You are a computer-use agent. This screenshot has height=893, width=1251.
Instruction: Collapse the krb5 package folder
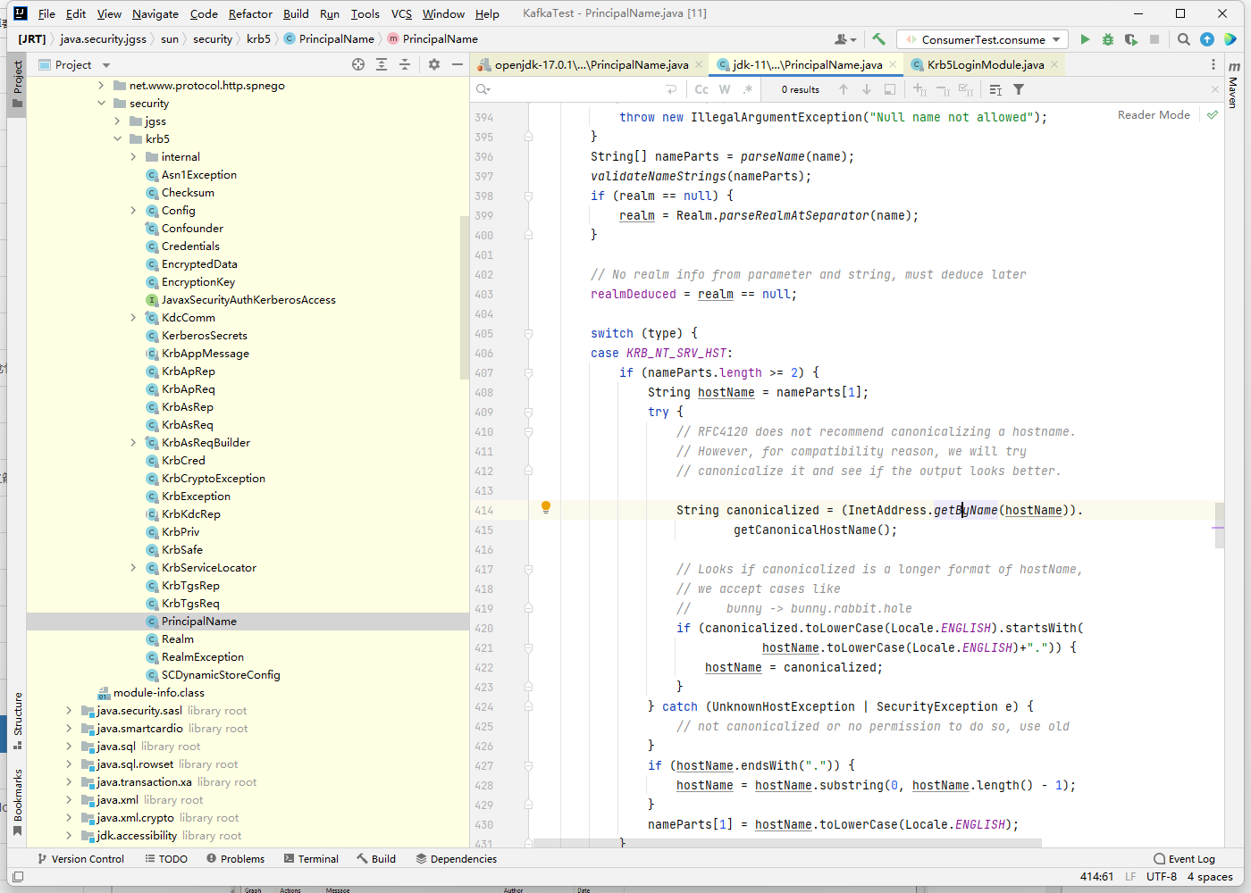point(118,139)
